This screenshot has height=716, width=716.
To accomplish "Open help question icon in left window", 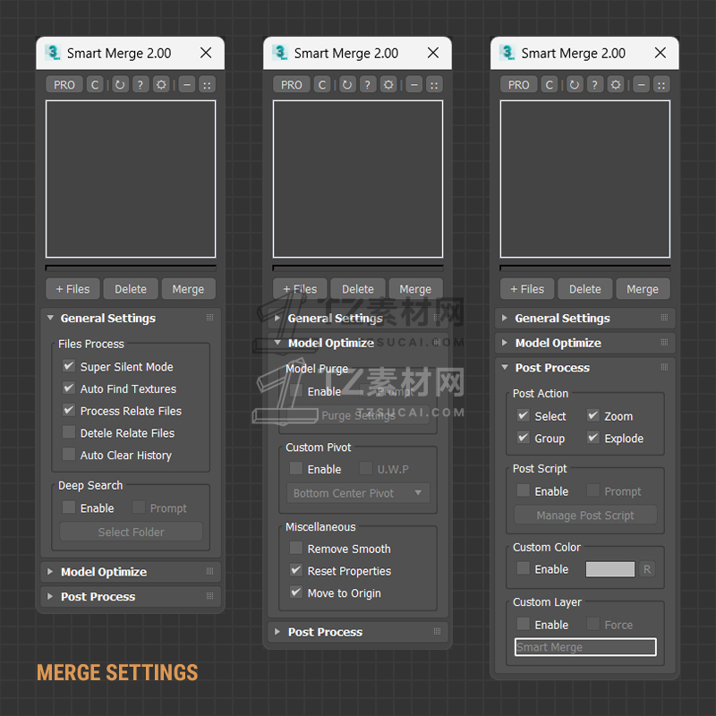I will [141, 85].
